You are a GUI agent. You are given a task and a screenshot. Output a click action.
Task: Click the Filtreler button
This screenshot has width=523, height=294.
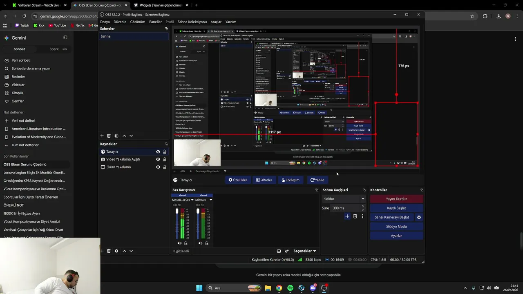264,180
